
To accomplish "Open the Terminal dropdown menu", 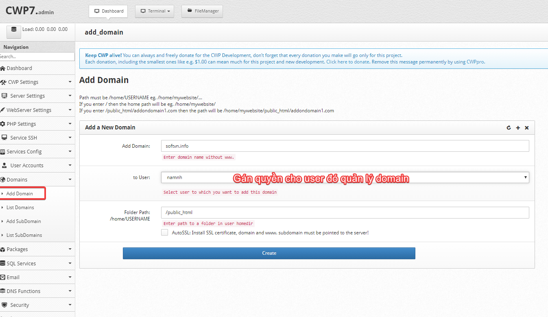I will coord(155,11).
